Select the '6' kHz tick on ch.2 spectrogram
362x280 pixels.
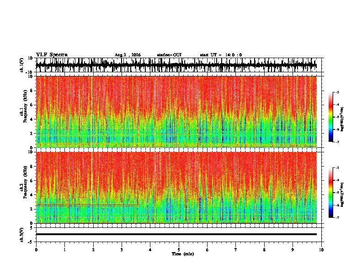pyautogui.click(x=32, y=181)
